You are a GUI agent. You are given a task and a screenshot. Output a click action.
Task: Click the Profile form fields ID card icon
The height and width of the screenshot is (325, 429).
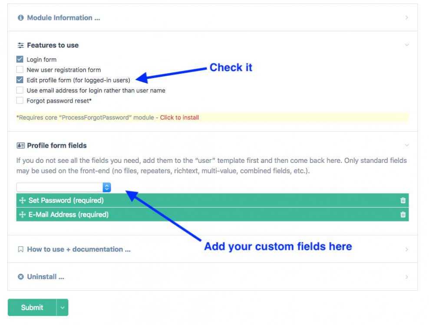click(20, 146)
